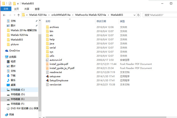
Task: Select the SetupSimple.exe Matlab icon
Action: [47, 81]
